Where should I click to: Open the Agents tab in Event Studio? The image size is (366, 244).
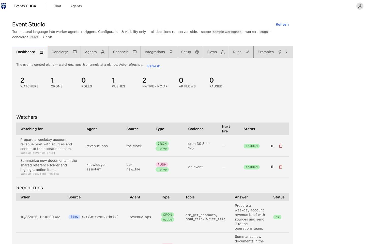tap(95, 52)
